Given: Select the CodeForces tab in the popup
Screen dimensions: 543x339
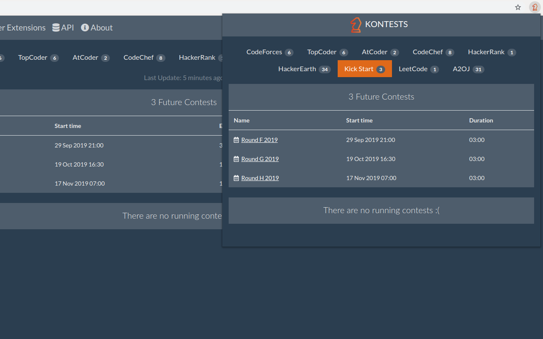Looking at the screenshot, I should pos(270,52).
